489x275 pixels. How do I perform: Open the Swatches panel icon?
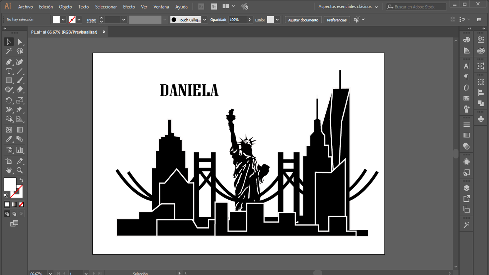point(467,98)
